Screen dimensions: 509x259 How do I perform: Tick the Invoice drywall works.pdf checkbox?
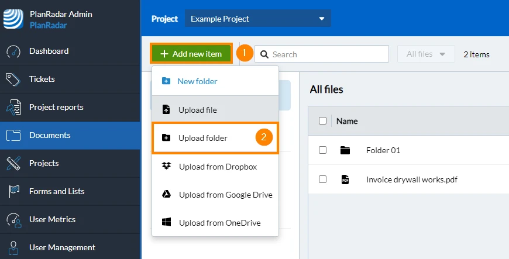[x=322, y=179]
